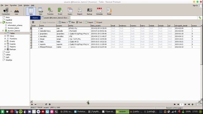Click the Export button

click(x=98, y=22)
